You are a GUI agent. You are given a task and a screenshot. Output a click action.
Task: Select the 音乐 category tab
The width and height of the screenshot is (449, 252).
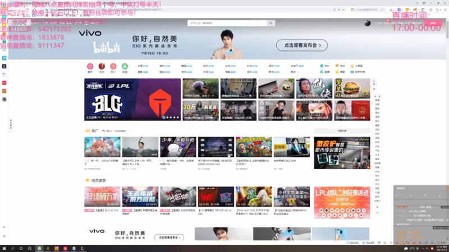[x=164, y=66]
